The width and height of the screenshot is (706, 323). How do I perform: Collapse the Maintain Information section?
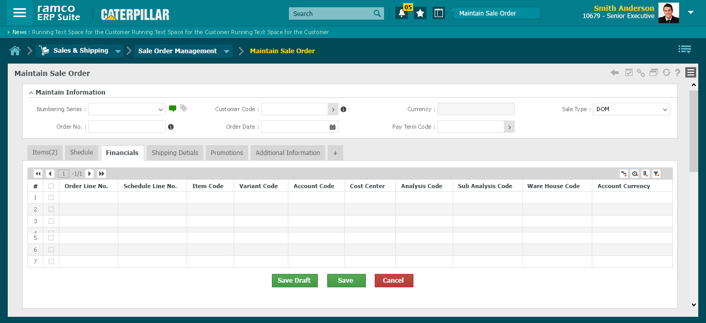[x=31, y=93]
